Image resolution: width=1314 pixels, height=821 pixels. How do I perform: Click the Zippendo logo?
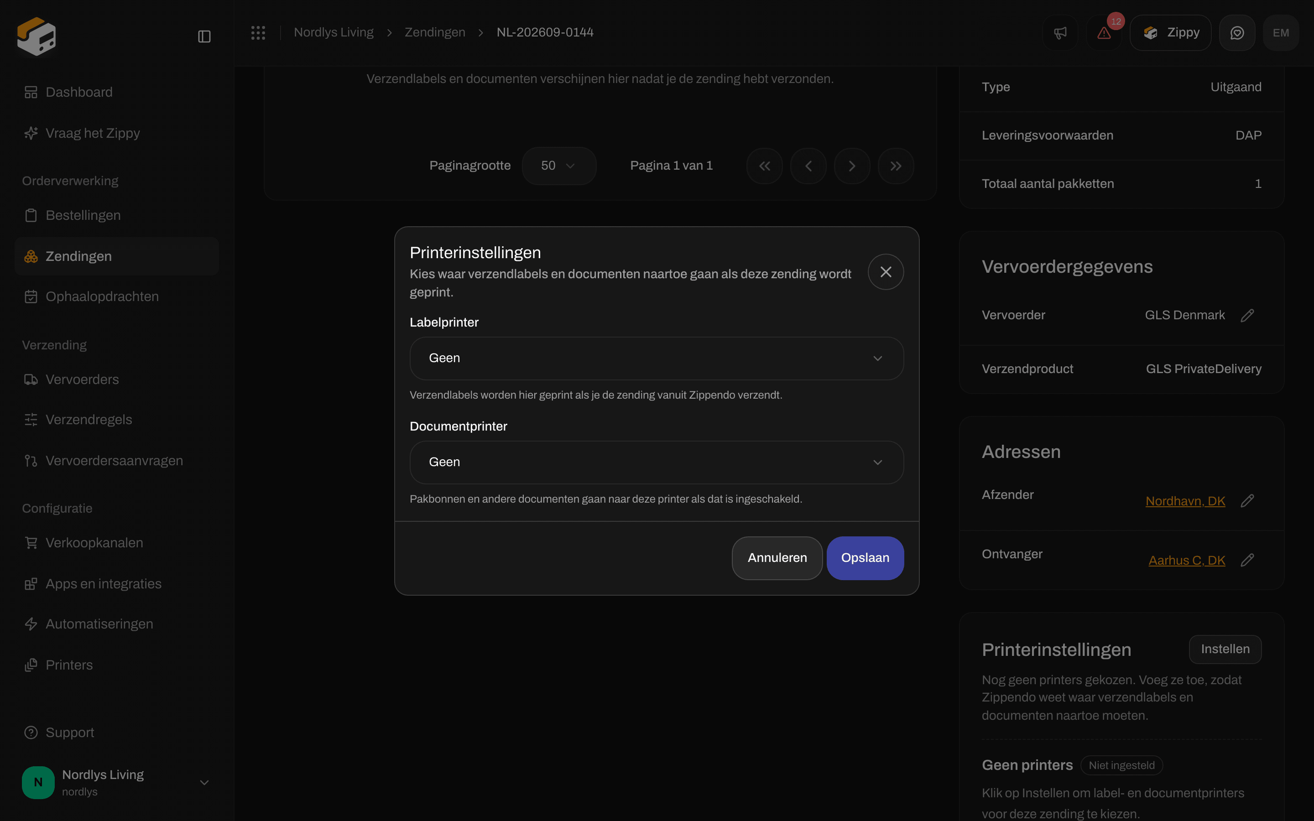tap(36, 36)
